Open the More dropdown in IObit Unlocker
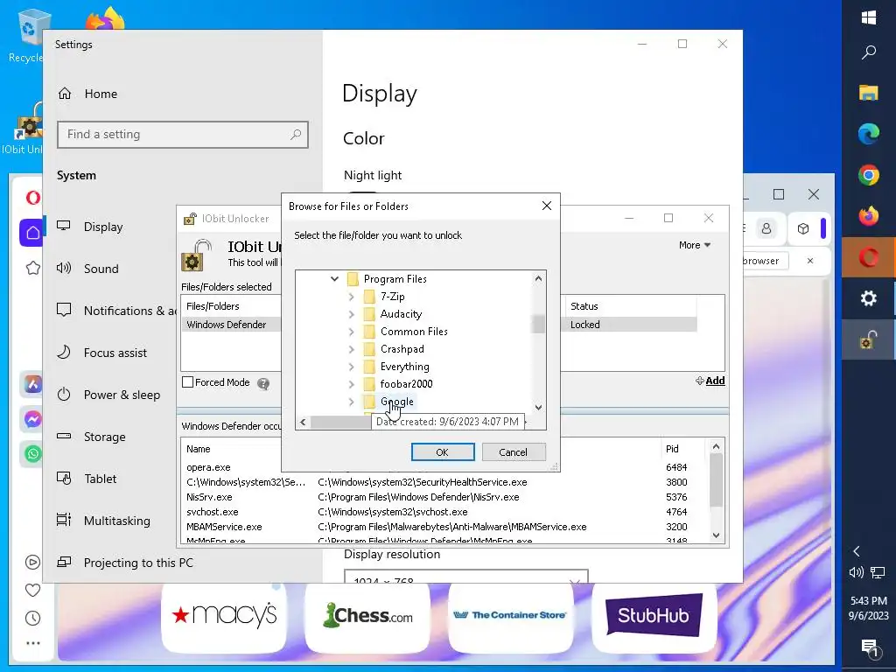 694,245
